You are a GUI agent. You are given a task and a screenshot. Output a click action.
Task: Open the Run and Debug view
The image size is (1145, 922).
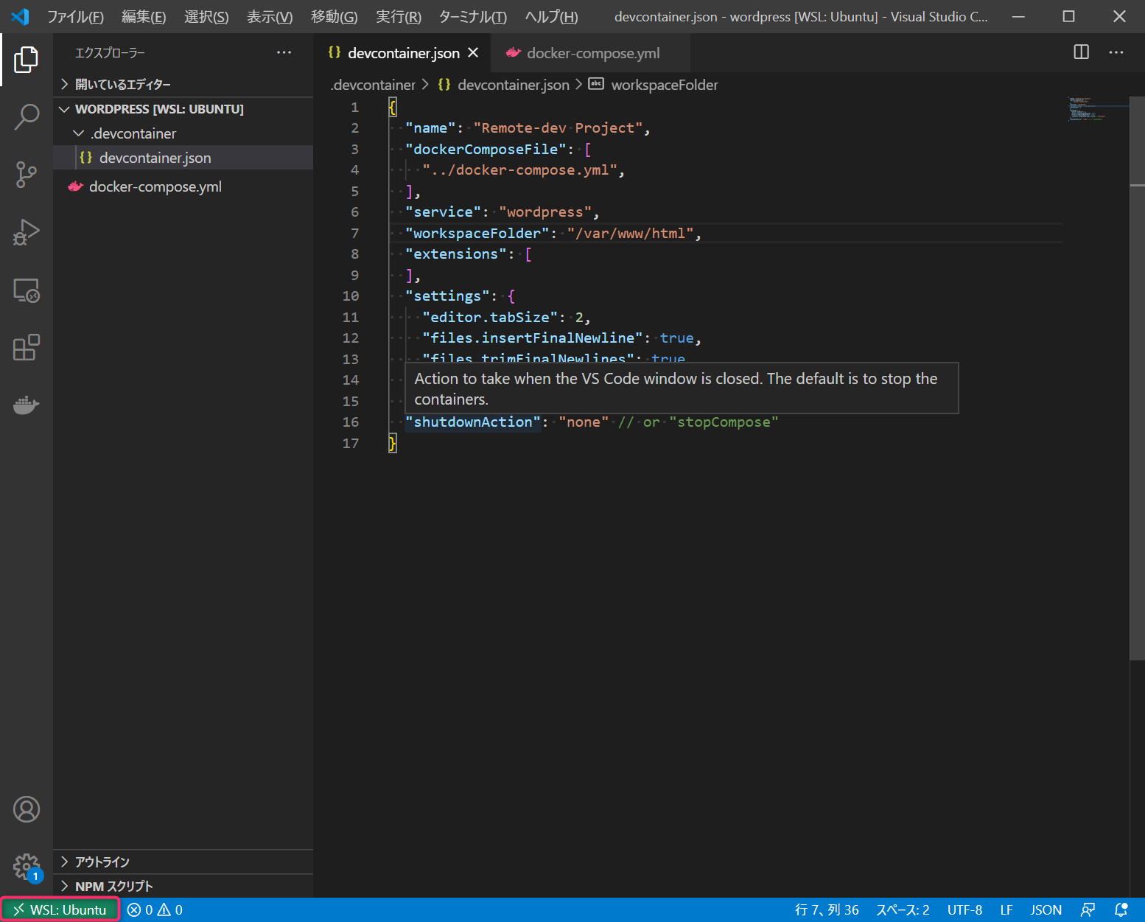click(26, 232)
